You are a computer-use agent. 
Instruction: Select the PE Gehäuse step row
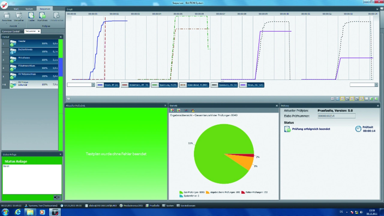30,60
